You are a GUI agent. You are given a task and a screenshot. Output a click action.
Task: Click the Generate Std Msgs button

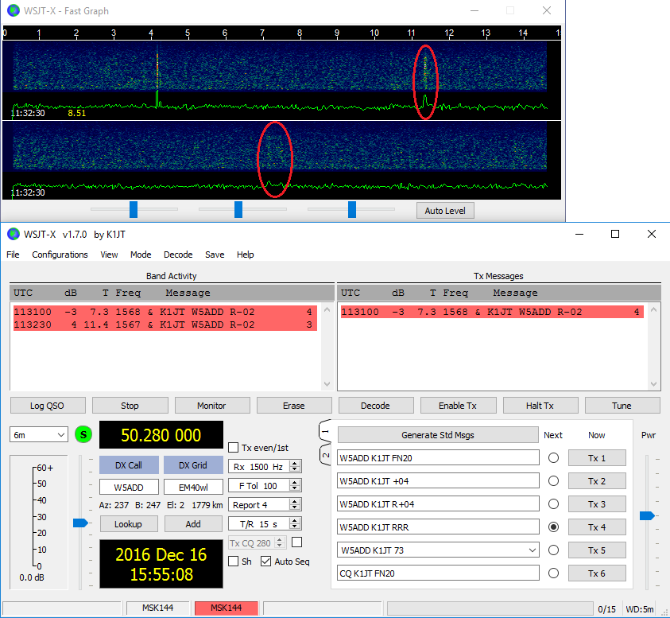coord(438,435)
